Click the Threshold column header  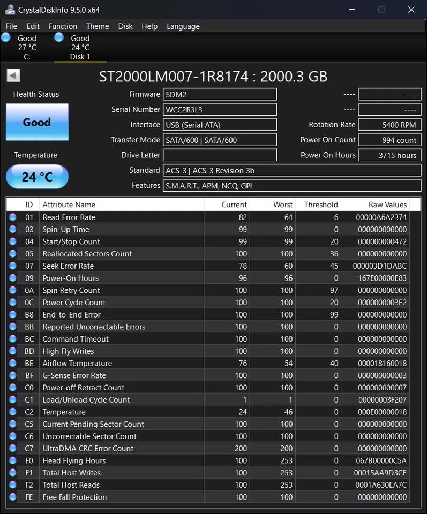click(x=318, y=205)
